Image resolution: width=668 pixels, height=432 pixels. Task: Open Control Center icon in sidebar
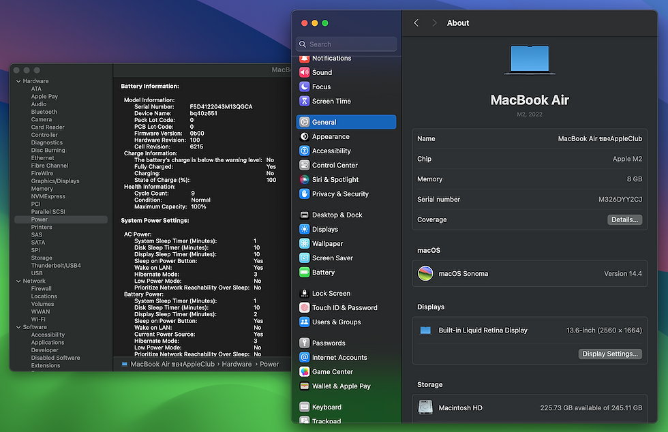coord(304,166)
